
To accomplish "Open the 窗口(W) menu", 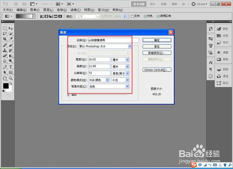I will pos(103,10).
